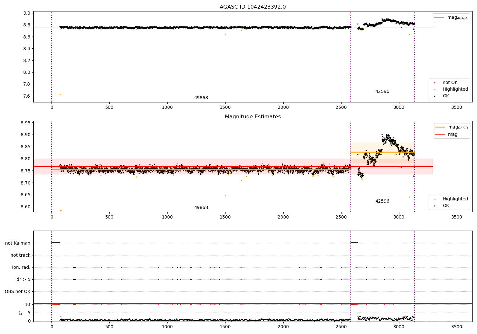This screenshot has width=477, height=334.
Task: Click the '1000' x-axis tick in the bottom plot
Action: (167, 327)
